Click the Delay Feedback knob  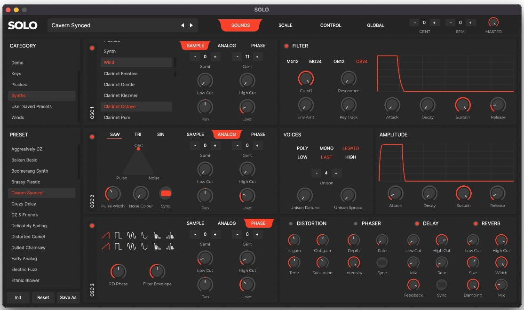(413, 285)
